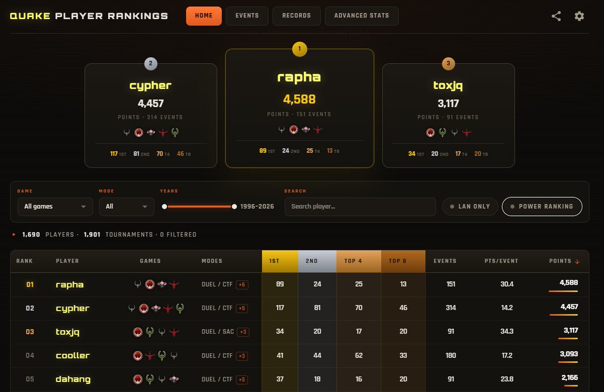Toggle the POWER RANKING option
The image size is (604, 392).
pos(542,206)
